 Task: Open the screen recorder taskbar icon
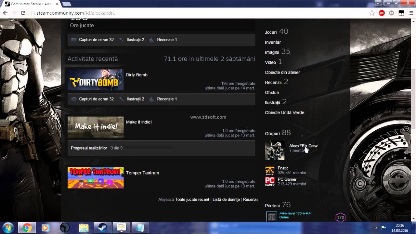coord(121,228)
